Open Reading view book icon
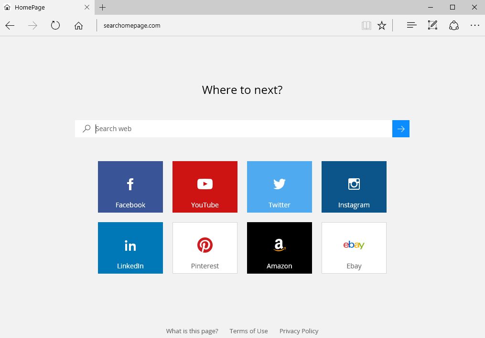 (366, 26)
